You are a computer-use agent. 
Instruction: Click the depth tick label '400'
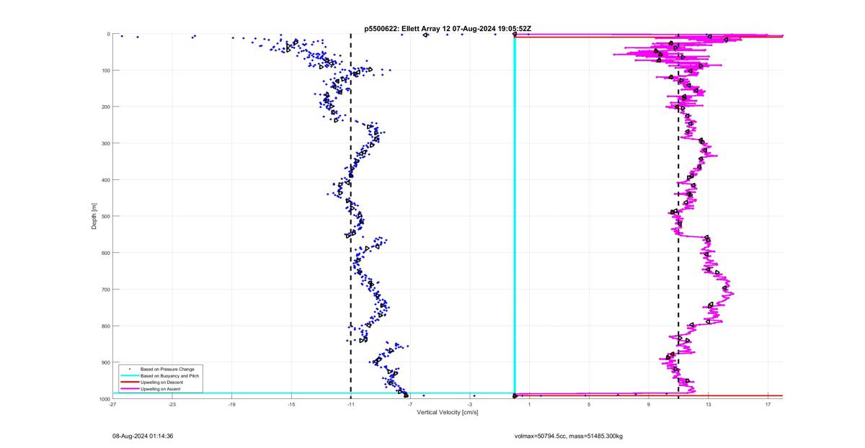(x=105, y=180)
